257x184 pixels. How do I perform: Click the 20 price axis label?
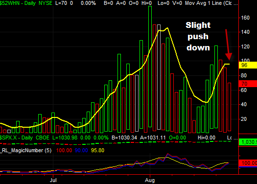(x=244, y=119)
